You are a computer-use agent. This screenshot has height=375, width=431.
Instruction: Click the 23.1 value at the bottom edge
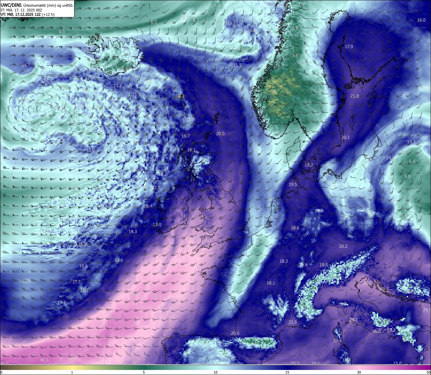(x=316, y=363)
